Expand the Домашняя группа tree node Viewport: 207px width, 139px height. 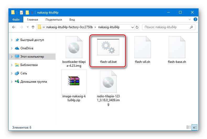[12, 82]
